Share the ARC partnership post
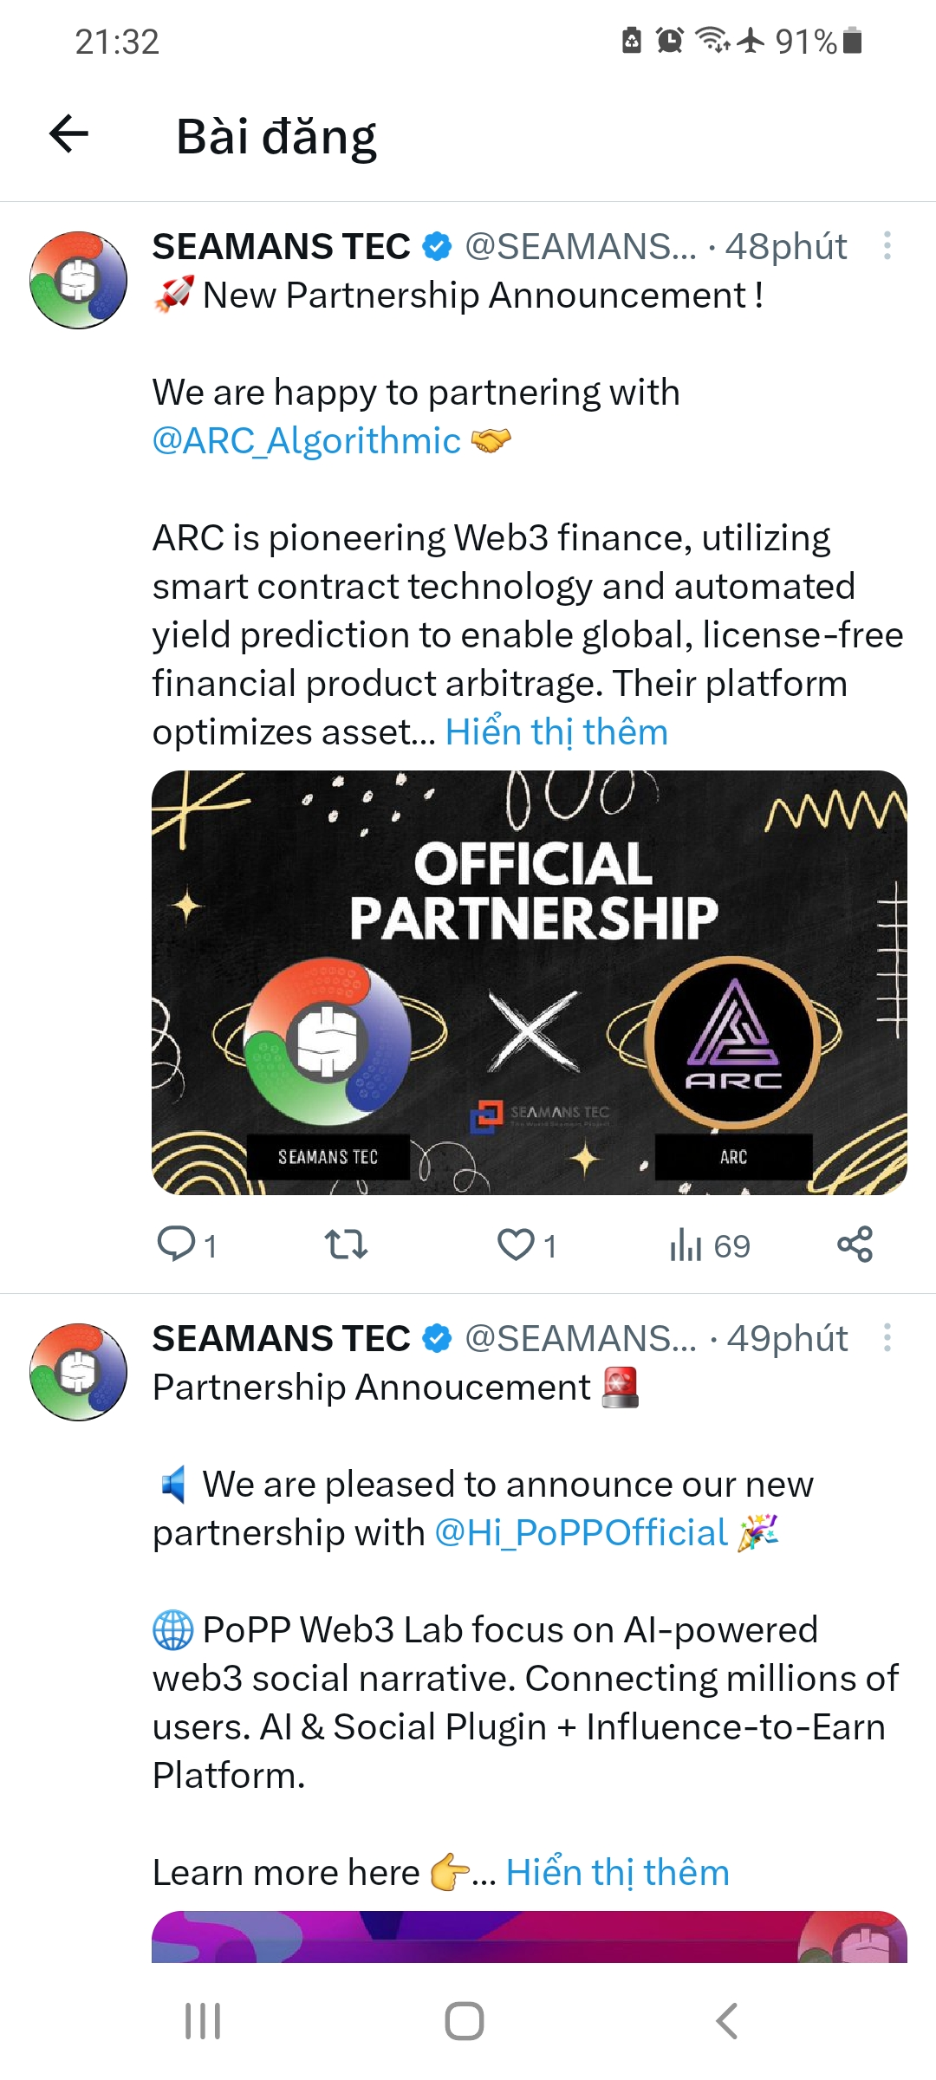This screenshot has height=2080, width=936. (855, 1245)
